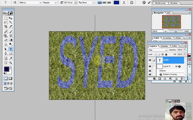Select the Eraser tool
This screenshot has height=120, width=193.
pyautogui.click(x=6, y=40)
